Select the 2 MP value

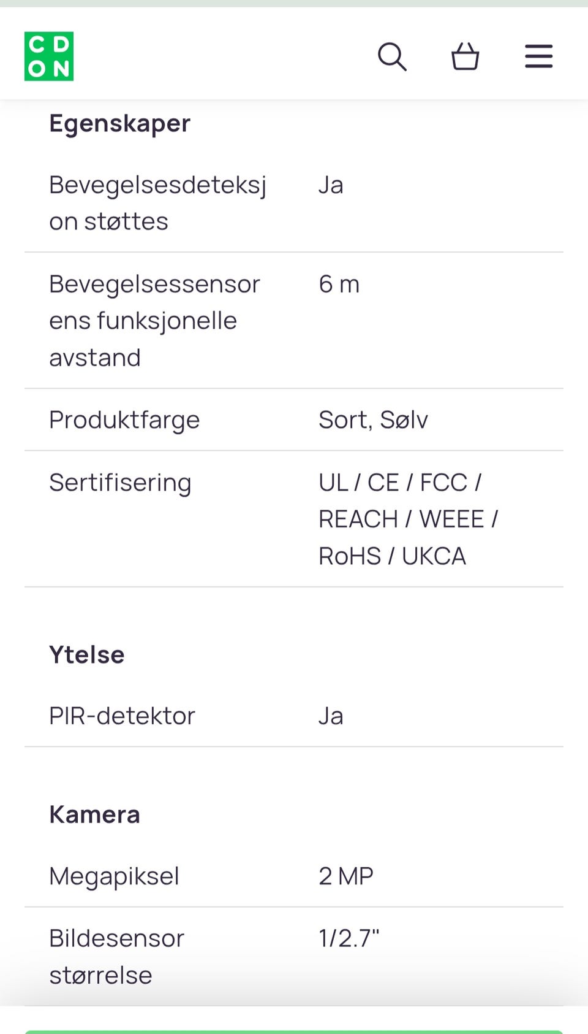[346, 876]
